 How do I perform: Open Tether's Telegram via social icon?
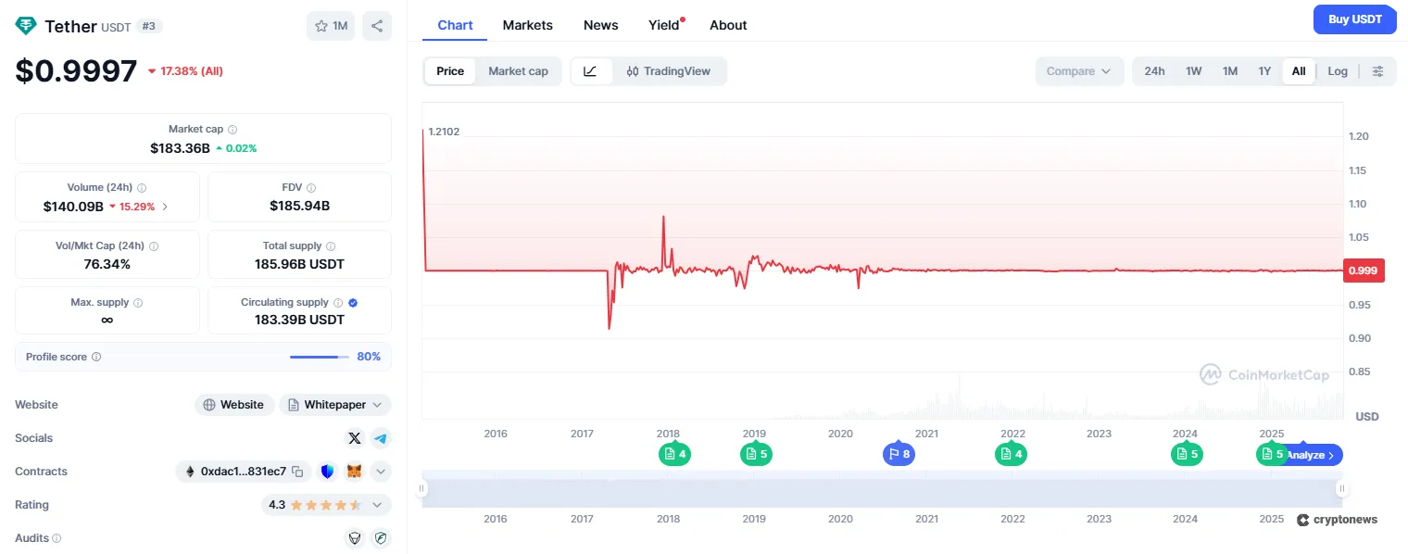381,437
